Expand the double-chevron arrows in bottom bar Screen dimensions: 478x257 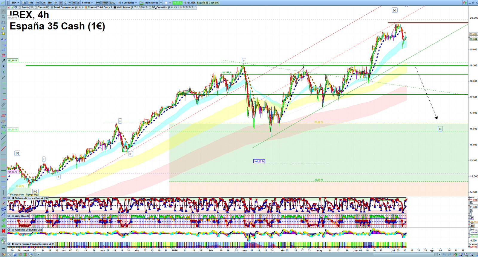[35, 254]
